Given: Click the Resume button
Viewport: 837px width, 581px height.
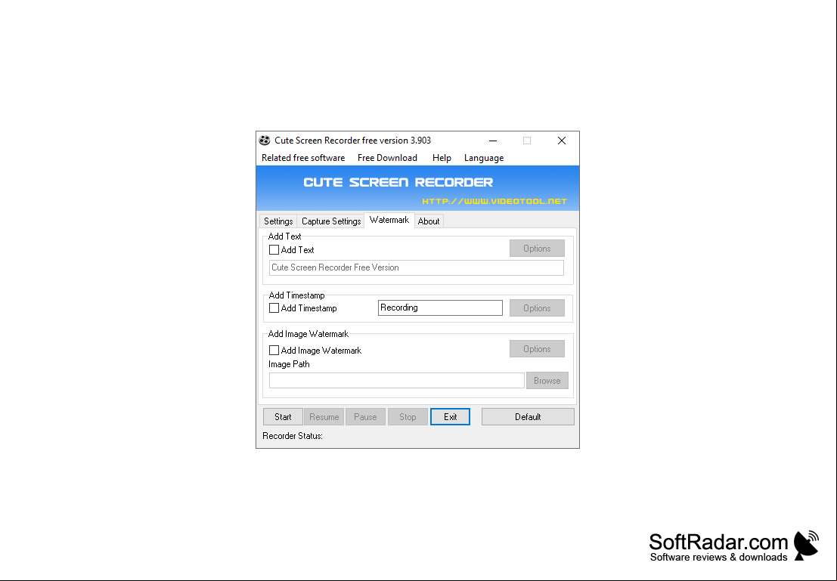Looking at the screenshot, I should (324, 417).
